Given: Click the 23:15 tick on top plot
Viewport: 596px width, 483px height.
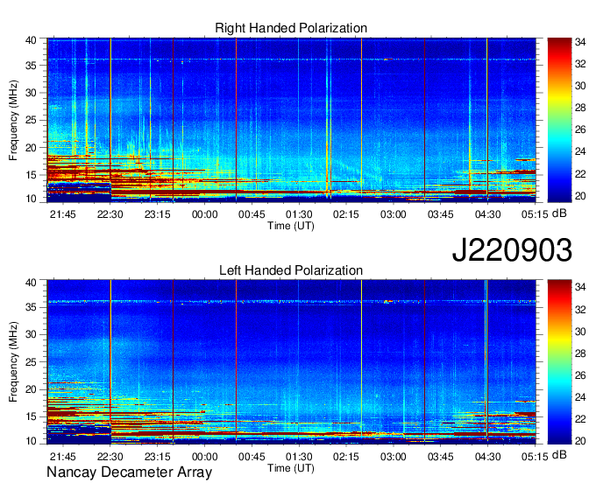Looking at the screenshot, I should pos(158,214).
